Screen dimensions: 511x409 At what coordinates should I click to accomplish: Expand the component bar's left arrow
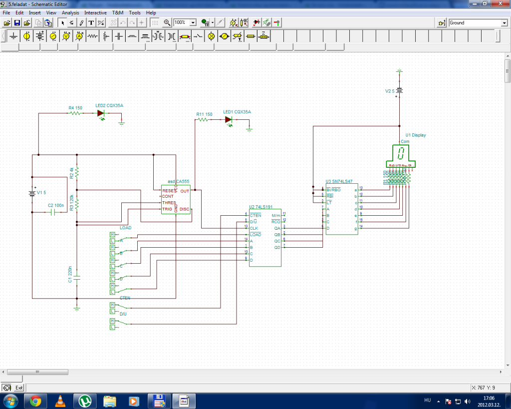pyautogui.click(x=3, y=36)
